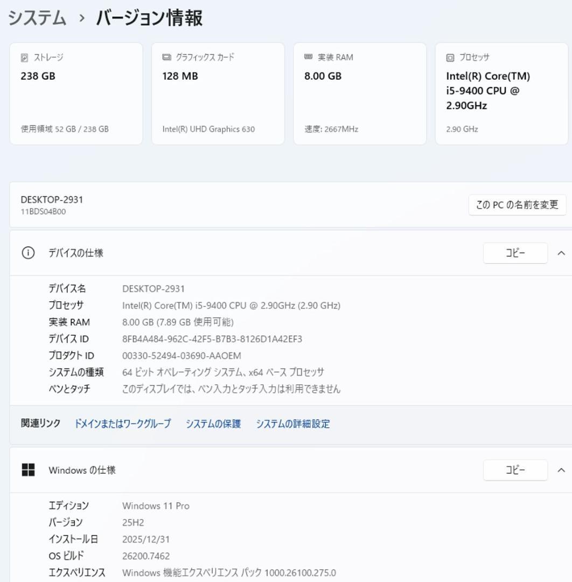
Task: Click the graphics card (グラフィックス カード) icon
Action: pyautogui.click(x=165, y=57)
